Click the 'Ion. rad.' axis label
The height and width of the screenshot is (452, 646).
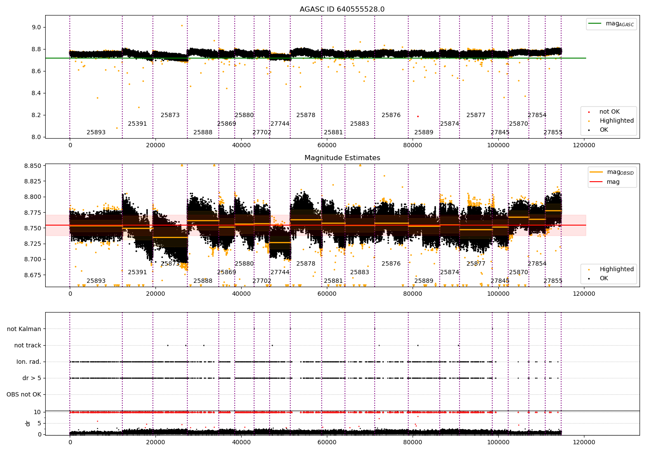(29, 362)
